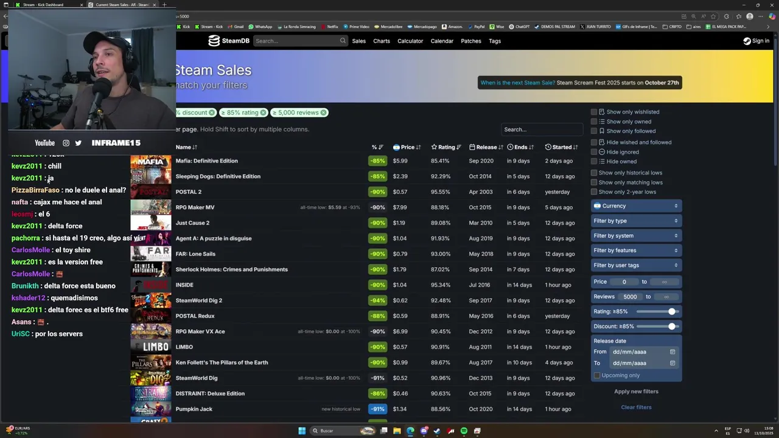The height and width of the screenshot is (438, 779).
Task: Click the Price minimum input field
Action: pyautogui.click(x=624, y=282)
